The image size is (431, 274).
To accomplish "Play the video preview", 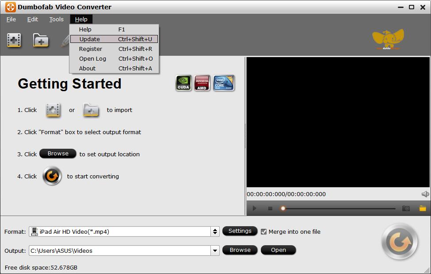I will coord(255,208).
